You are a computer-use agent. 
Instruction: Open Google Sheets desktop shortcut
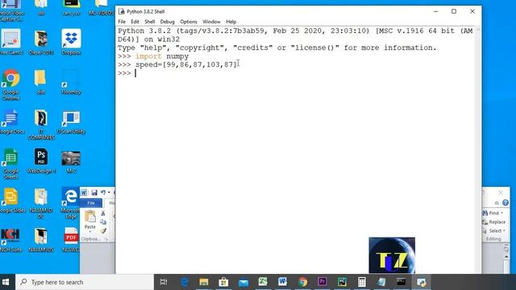coord(10,164)
